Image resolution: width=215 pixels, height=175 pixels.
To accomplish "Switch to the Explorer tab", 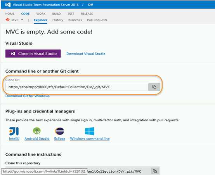I will pyautogui.click(x=40, y=20).
